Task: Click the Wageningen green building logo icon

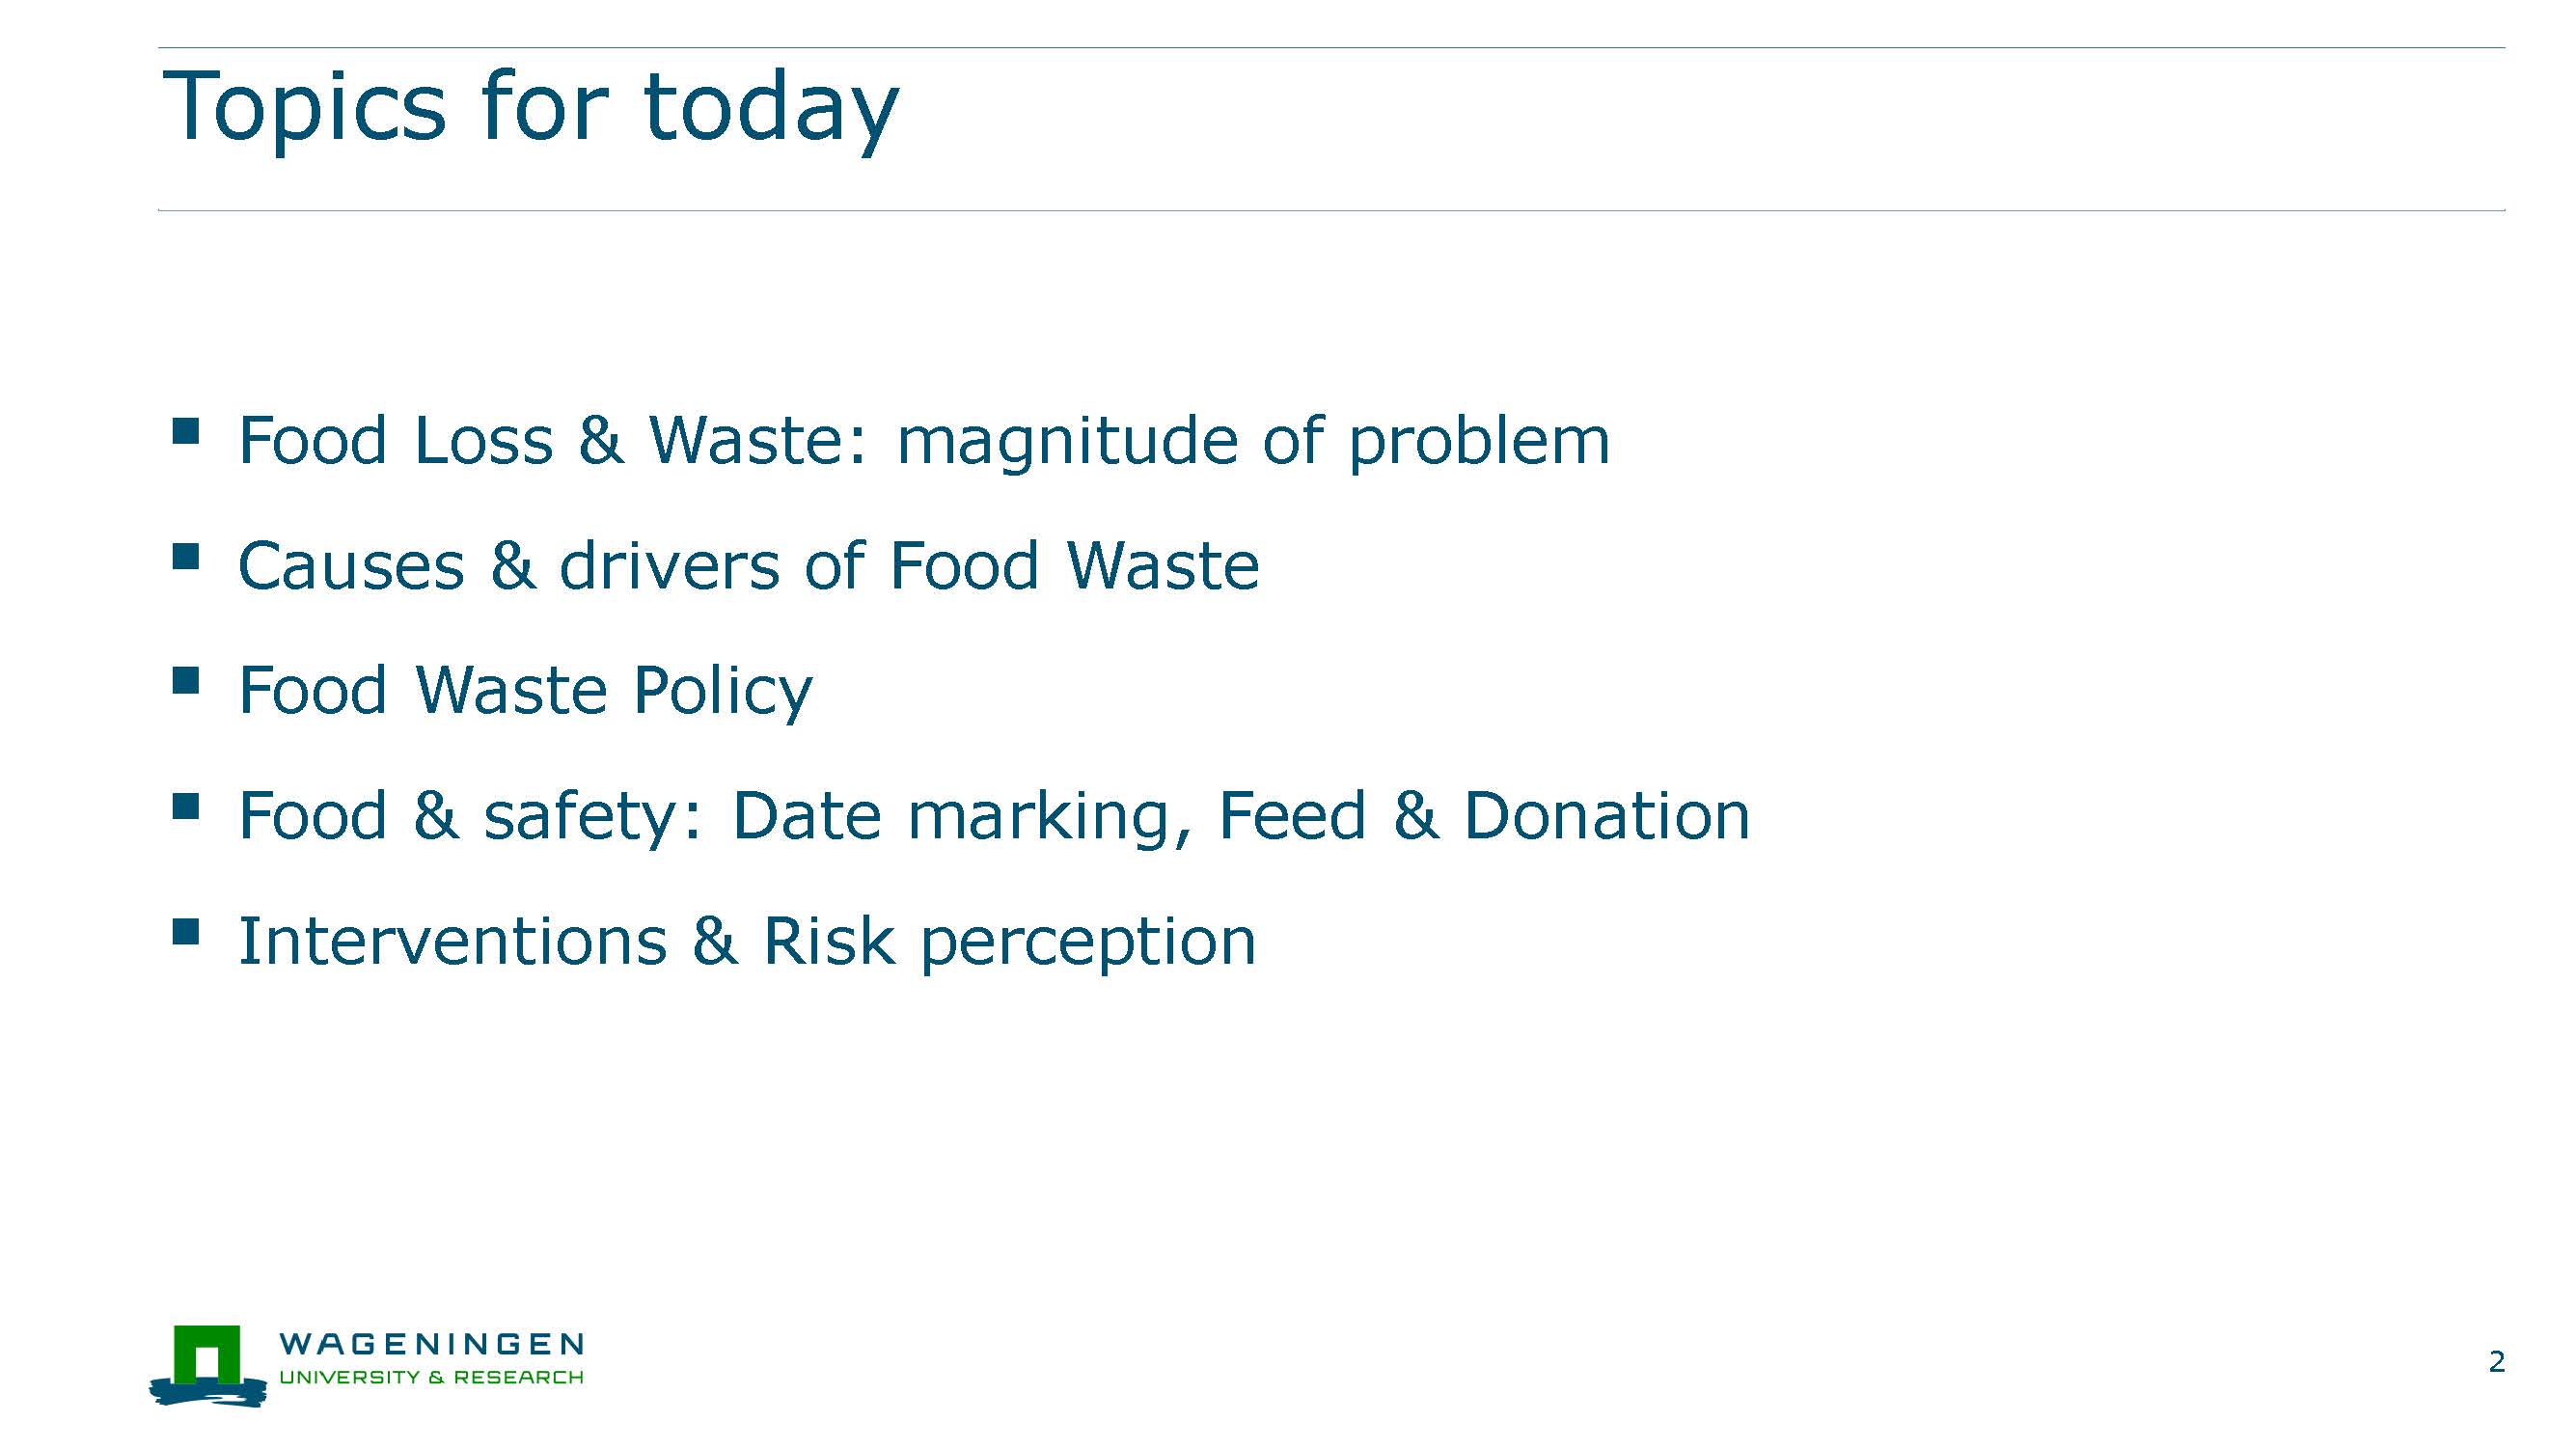Action: (x=208, y=1366)
